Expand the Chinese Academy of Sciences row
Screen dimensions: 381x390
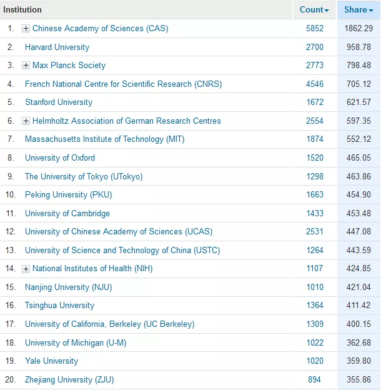(26, 29)
